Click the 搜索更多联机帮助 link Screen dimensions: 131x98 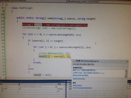pos(79,79)
